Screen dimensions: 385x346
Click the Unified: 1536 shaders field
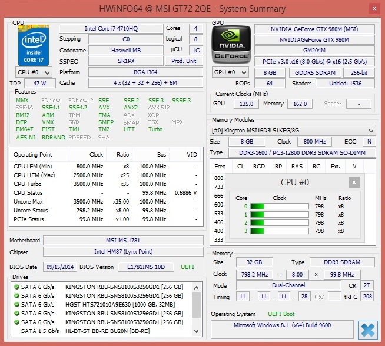click(345, 83)
